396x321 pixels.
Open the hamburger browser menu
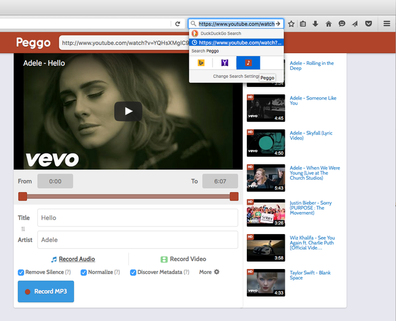tap(387, 24)
